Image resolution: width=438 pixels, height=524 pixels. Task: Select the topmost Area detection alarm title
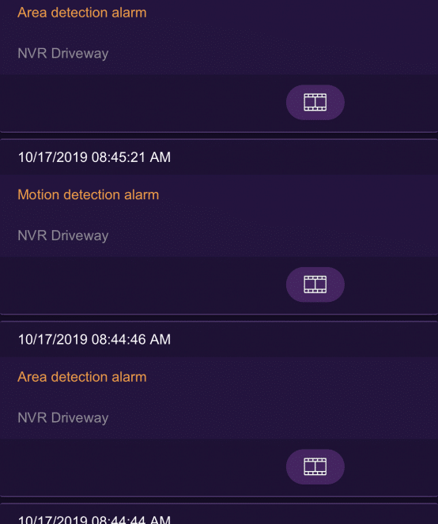[x=82, y=13]
